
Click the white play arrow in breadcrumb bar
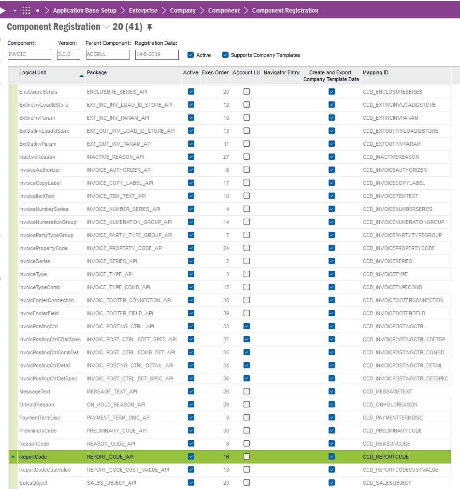pyautogui.click(x=2, y=10)
